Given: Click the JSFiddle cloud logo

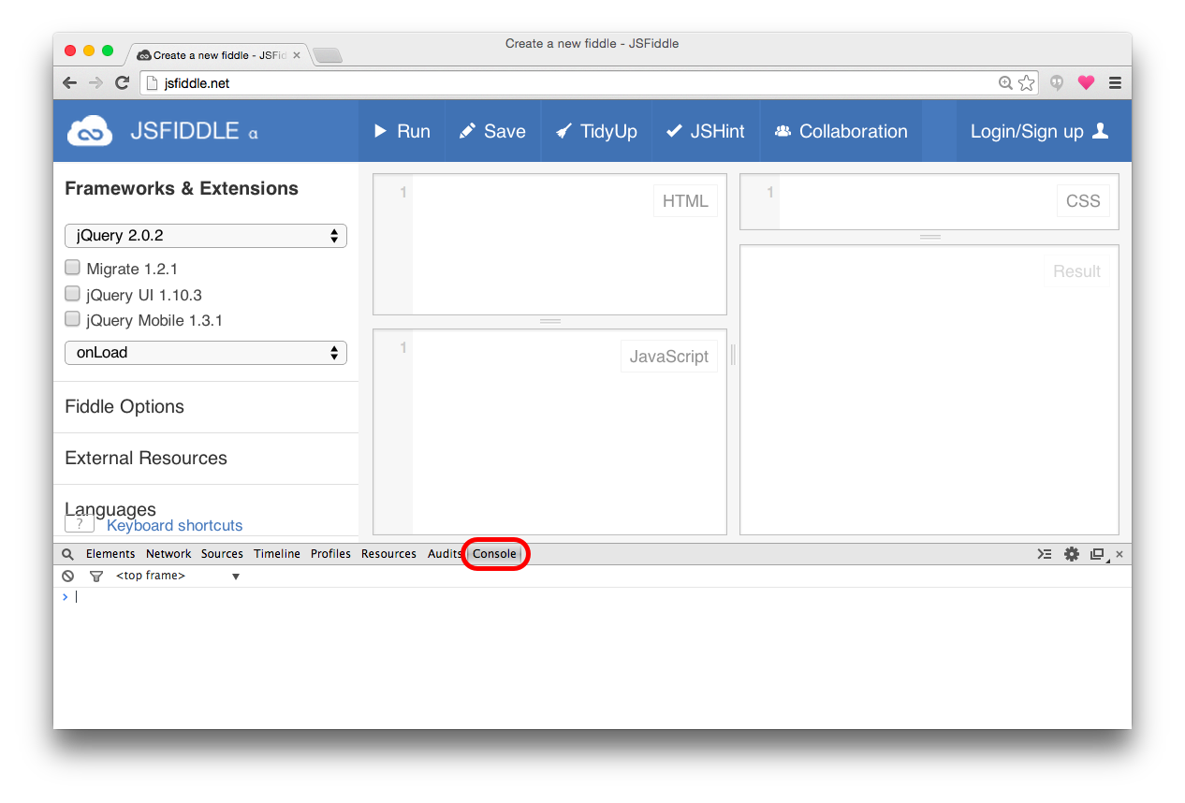Looking at the screenshot, I should point(90,131).
